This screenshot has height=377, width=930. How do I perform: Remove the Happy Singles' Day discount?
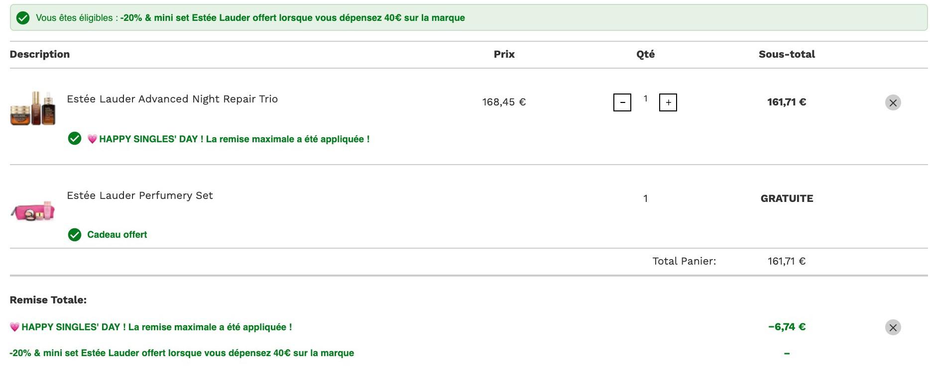coord(893,327)
